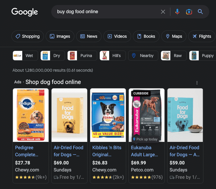Click the Eukanuba rating (976)
This screenshot has height=189, width=216.
pyautogui.click(x=147, y=177)
